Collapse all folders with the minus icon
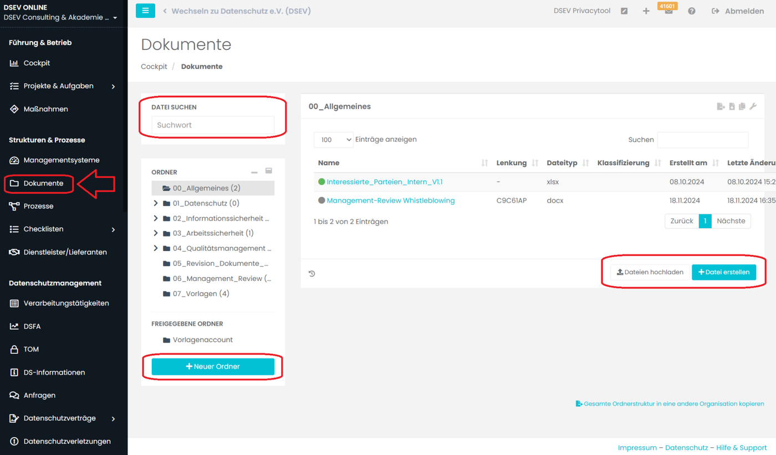 point(254,172)
